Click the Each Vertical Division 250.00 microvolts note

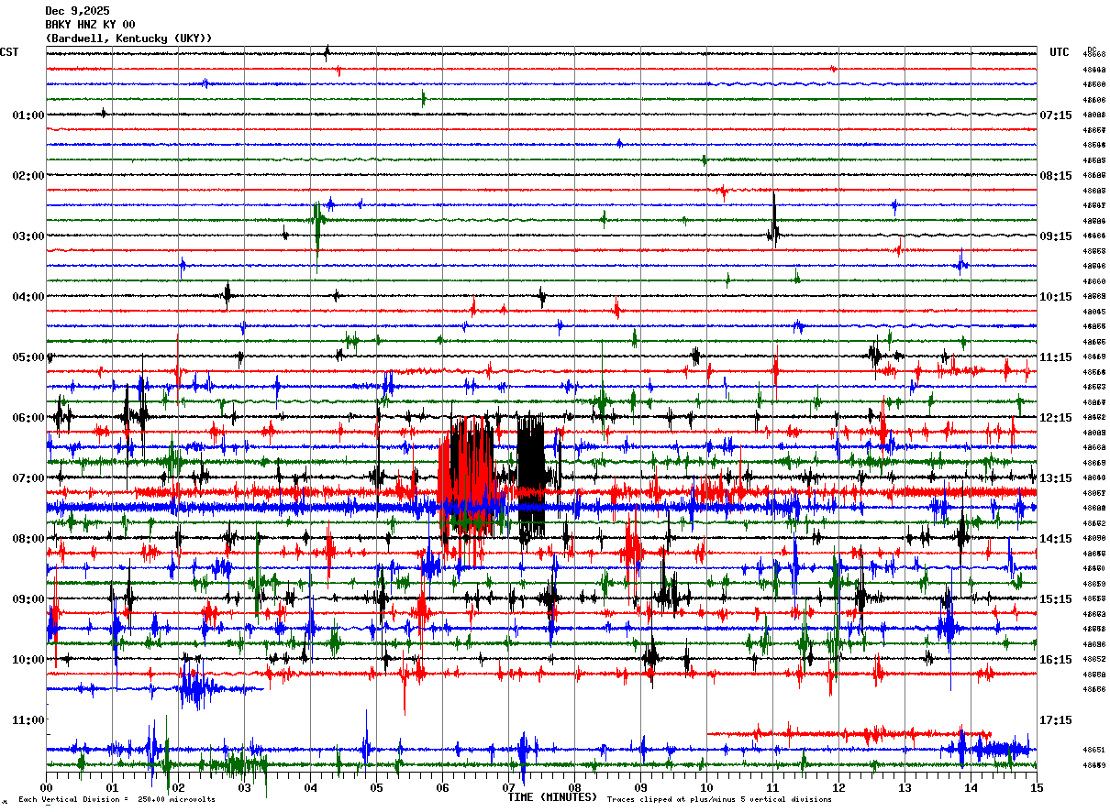coord(117,800)
